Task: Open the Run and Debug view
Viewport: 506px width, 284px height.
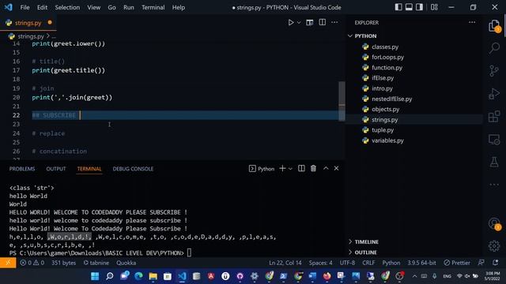Action: point(494,94)
